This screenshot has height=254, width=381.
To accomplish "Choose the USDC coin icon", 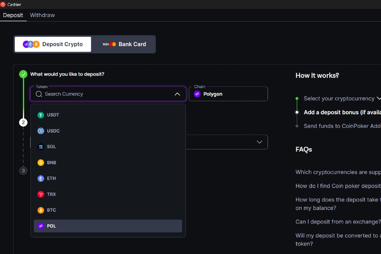I will tap(41, 131).
